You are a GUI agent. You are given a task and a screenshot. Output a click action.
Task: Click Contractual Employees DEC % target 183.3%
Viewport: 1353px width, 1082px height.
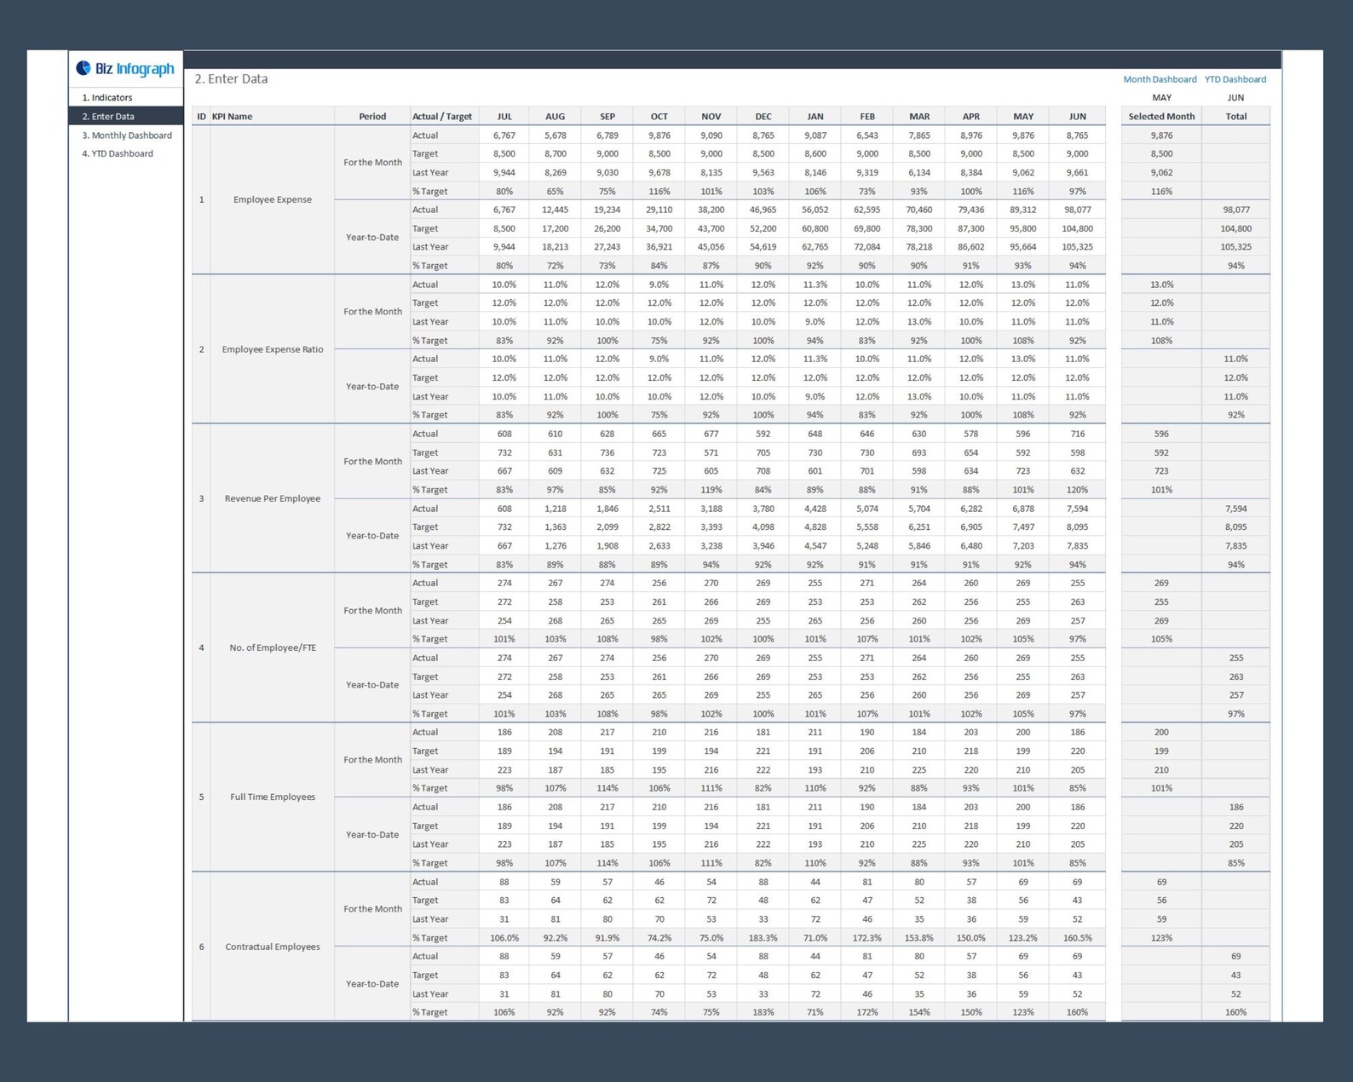pos(763,937)
